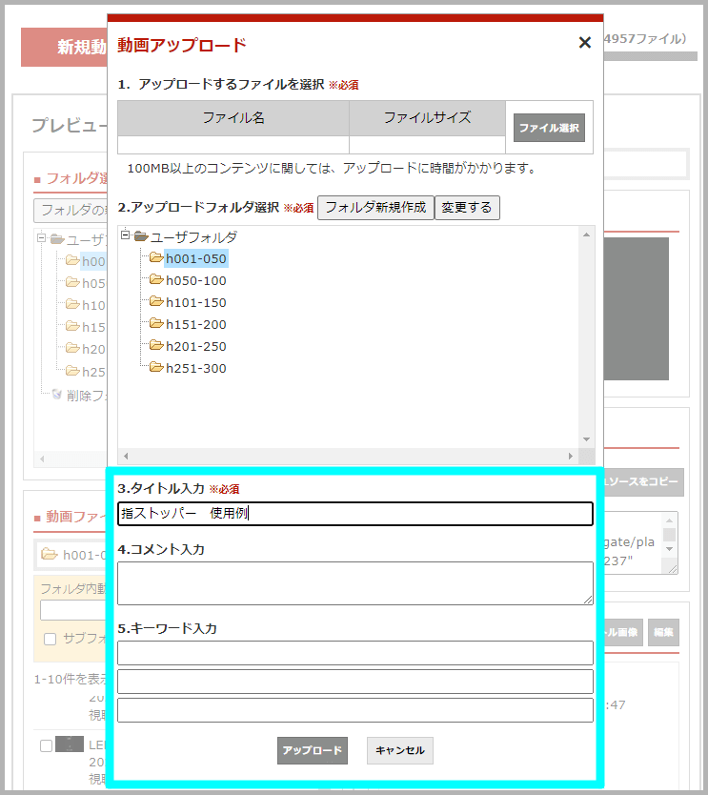Tick the LED video row checkbox in background list
Screen dimensions: 708x795
pyautogui.click(x=46, y=745)
